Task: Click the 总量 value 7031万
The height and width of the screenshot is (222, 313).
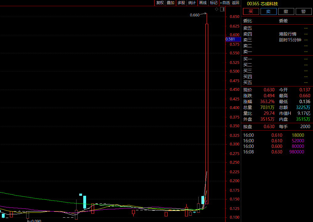Action: click(x=267, y=107)
